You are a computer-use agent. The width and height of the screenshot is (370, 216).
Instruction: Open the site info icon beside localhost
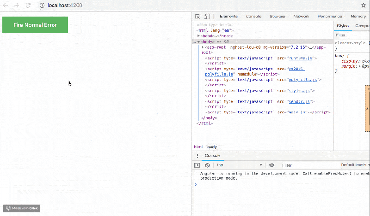point(42,6)
